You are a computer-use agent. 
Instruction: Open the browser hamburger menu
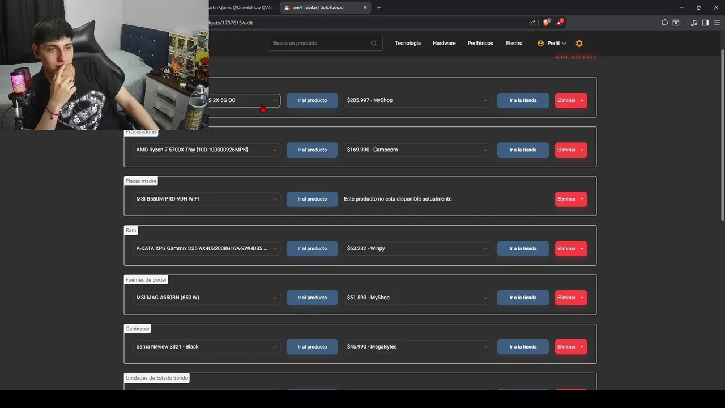pyautogui.click(x=717, y=23)
